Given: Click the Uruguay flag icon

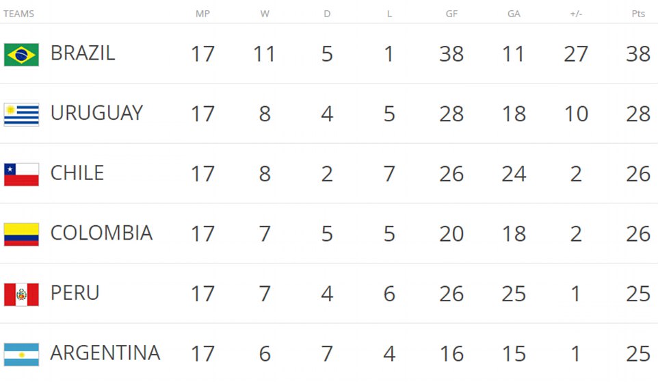Looking at the screenshot, I should coord(21,114).
